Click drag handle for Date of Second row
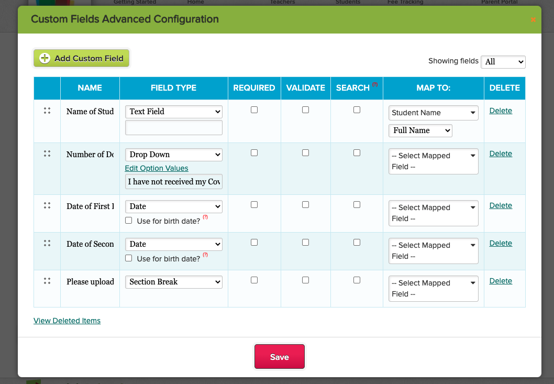The width and height of the screenshot is (554, 384). [x=47, y=243]
